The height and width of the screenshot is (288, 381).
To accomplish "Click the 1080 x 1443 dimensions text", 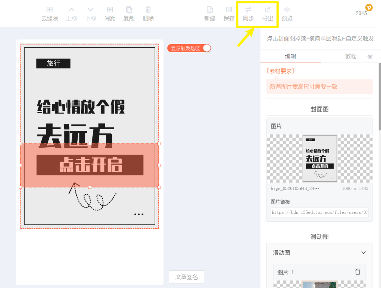I will coord(355,188).
